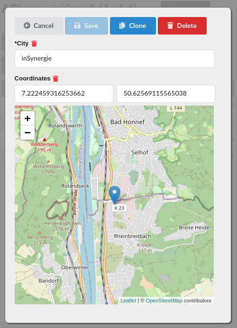The height and width of the screenshot is (328, 237).
Task: Delete this record with red button
Action: click(x=182, y=26)
